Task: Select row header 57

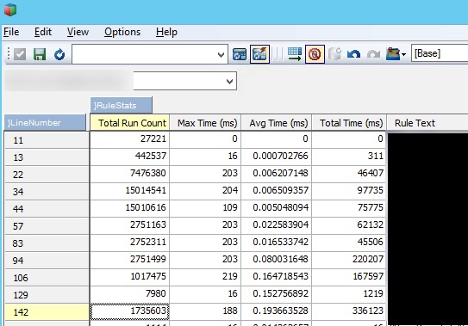Action: tap(47, 226)
